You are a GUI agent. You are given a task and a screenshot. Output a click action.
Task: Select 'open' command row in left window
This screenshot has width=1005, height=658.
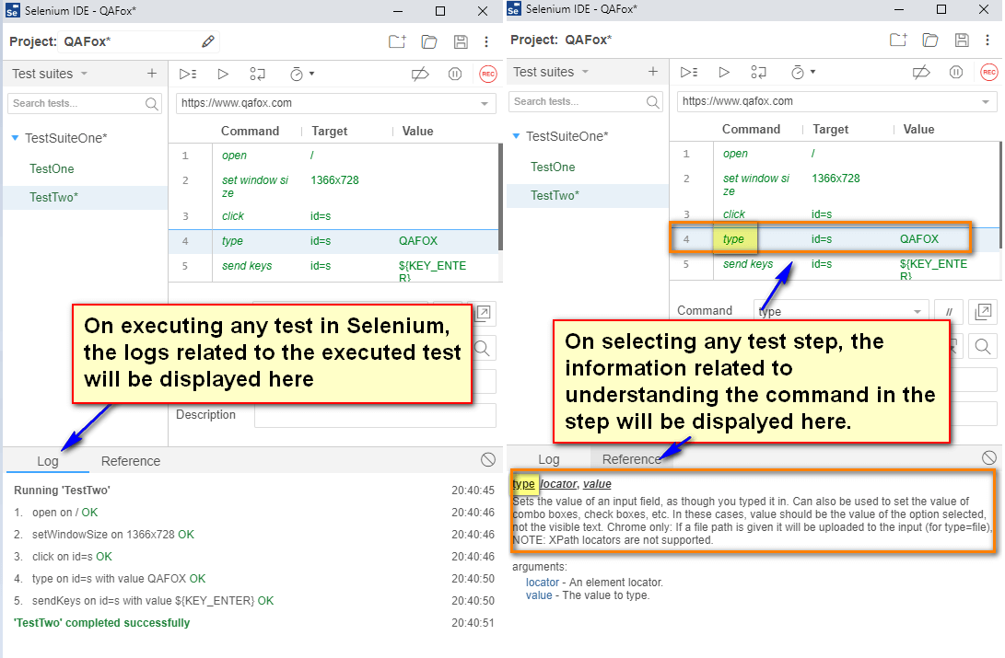[333, 156]
